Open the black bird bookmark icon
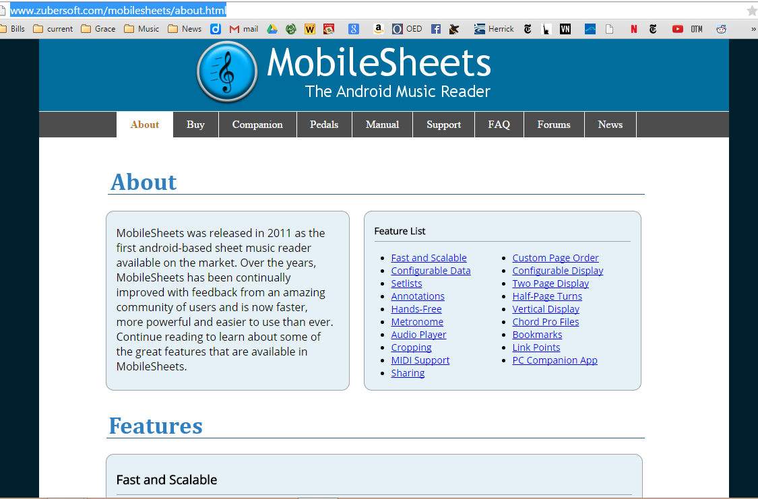 pyautogui.click(x=454, y=29)
